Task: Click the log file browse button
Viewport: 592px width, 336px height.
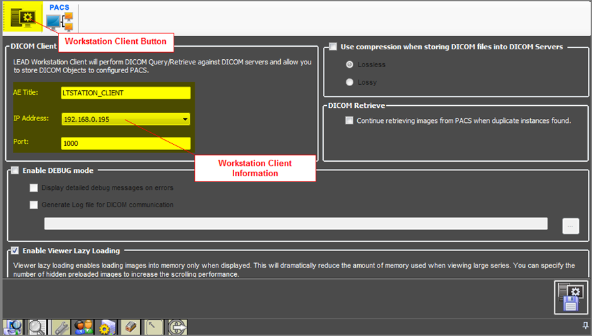Action: [570, 226]
